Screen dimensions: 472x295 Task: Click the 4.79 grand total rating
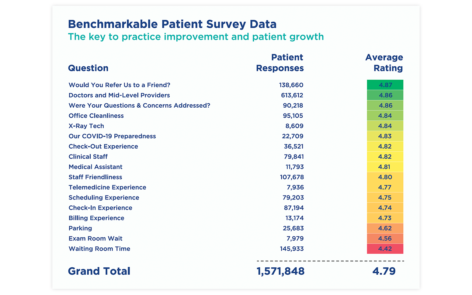384,271
